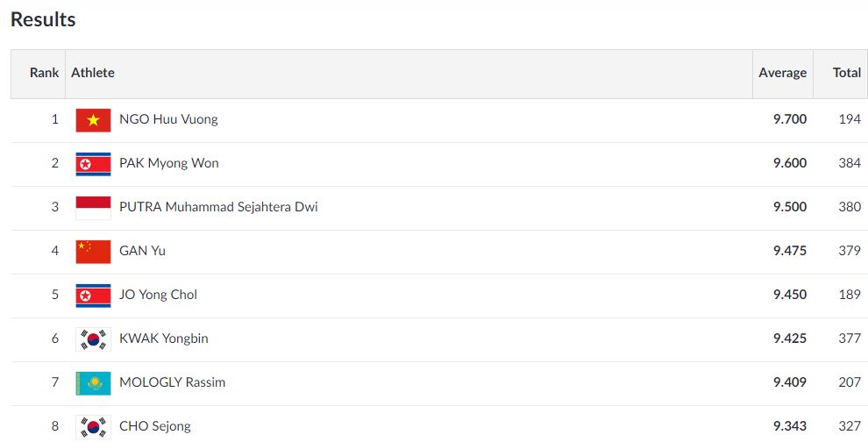Sort results by the Rank column header
Screen dimensions: 868x442
click(x=45, y=73)
